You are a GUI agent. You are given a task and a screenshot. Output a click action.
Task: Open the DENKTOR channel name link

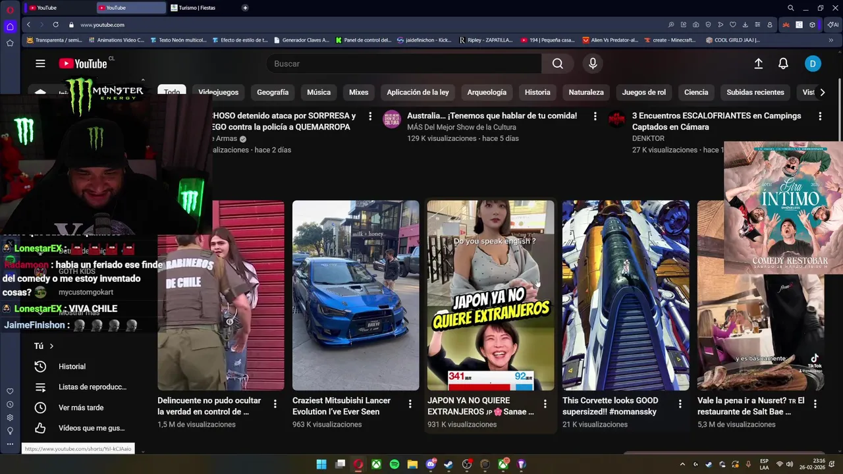[648, 138]
